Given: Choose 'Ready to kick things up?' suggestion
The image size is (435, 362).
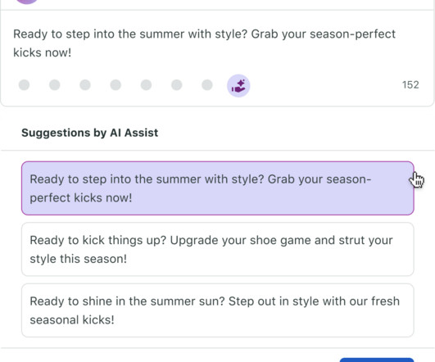Looking at the screenshot, I should [218, 249].
